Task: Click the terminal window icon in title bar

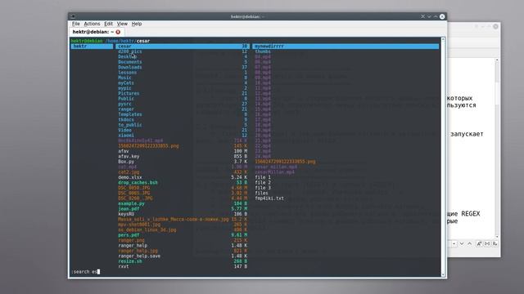Action: [x=73, y=16]
